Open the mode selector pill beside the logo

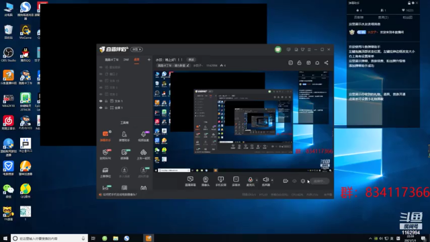tap(136, 49)
